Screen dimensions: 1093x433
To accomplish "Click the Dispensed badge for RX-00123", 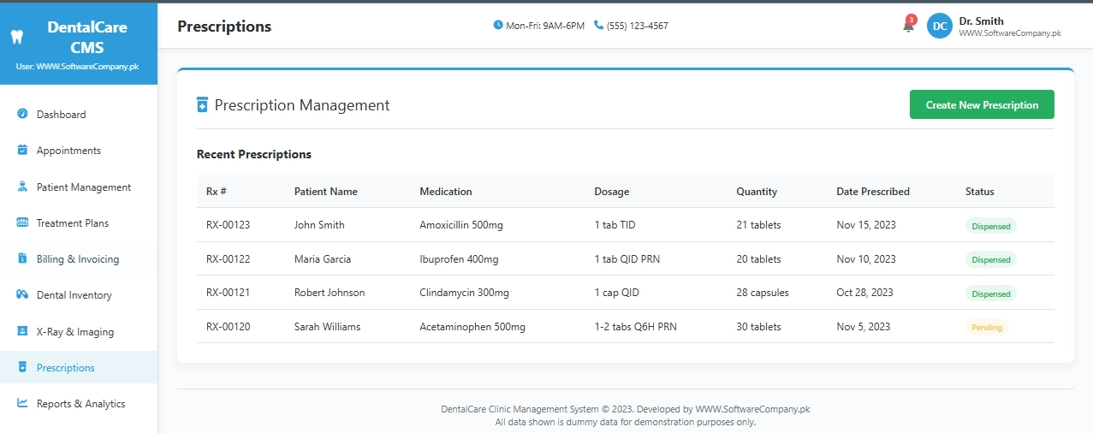I will tap(990, 226).
